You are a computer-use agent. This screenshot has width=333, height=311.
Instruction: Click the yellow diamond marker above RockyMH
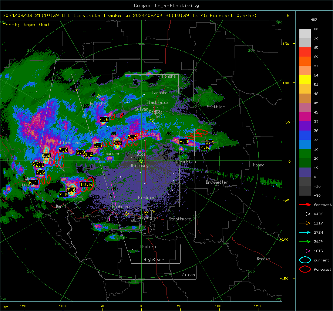click(x=99, y=97)
